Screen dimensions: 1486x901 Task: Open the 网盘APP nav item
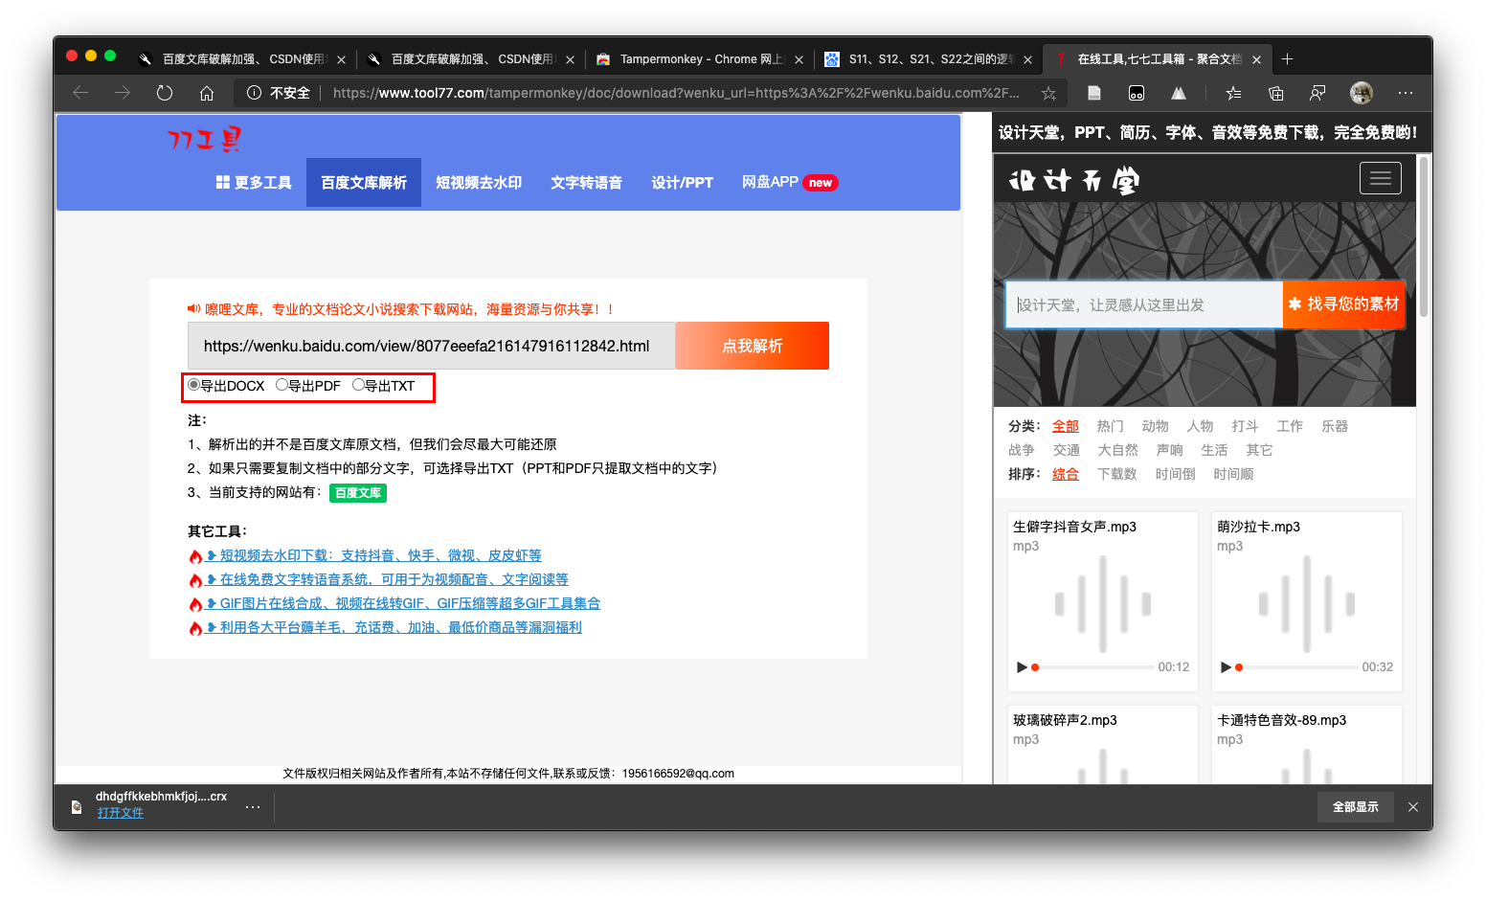pos(789,183)
